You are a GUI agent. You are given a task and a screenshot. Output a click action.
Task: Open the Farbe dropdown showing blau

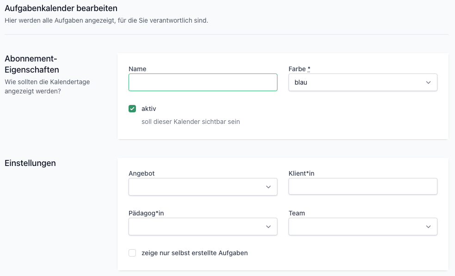363,82
